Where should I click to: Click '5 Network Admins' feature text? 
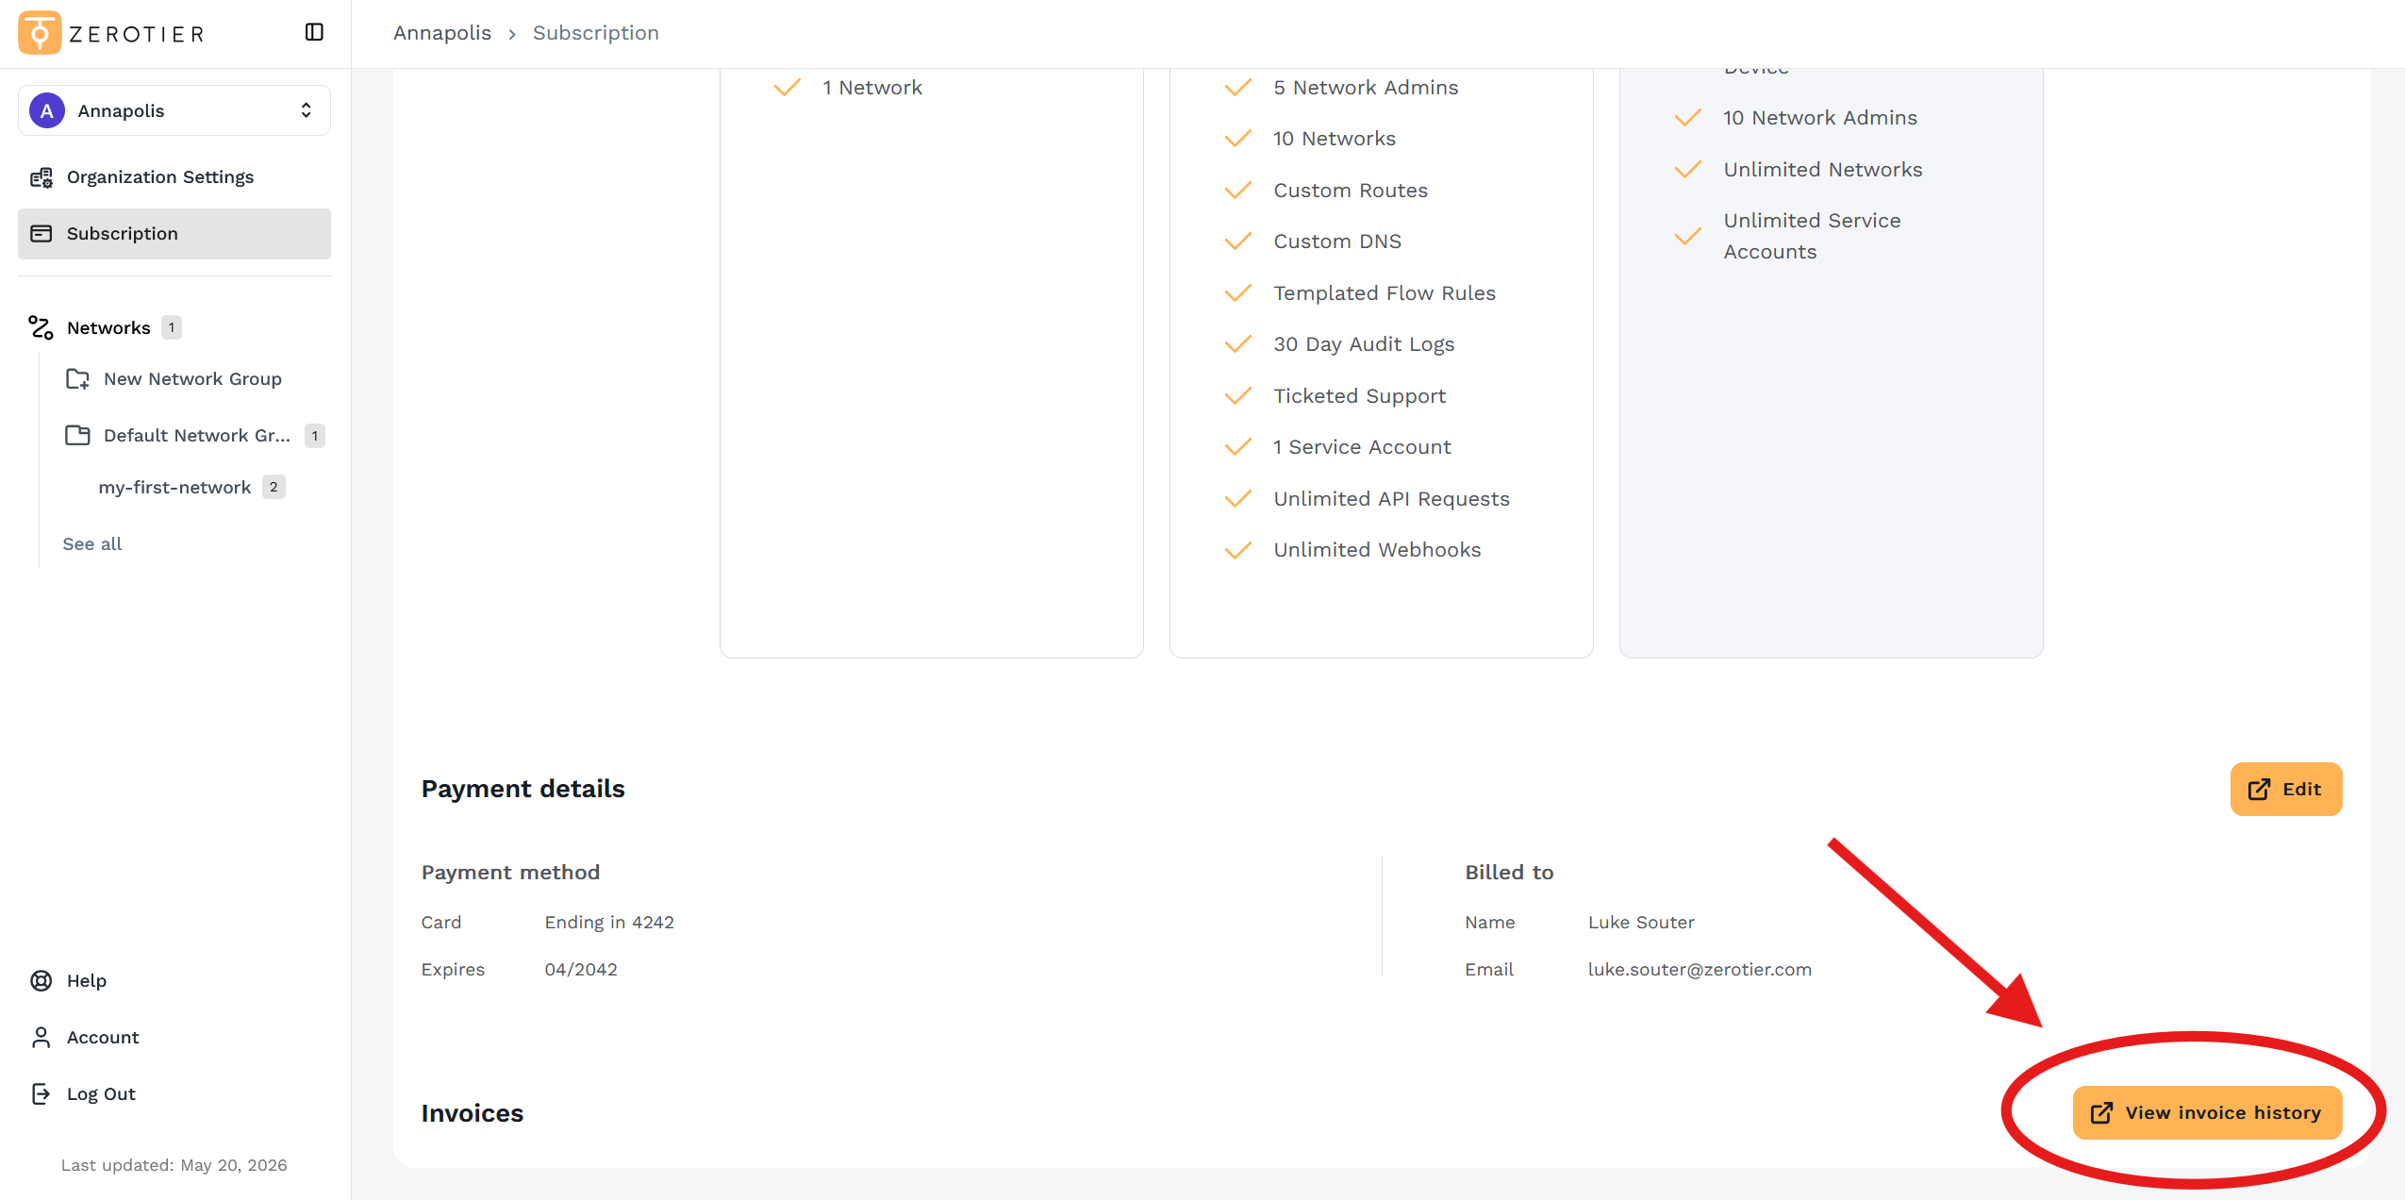[x=1366, y=88]
